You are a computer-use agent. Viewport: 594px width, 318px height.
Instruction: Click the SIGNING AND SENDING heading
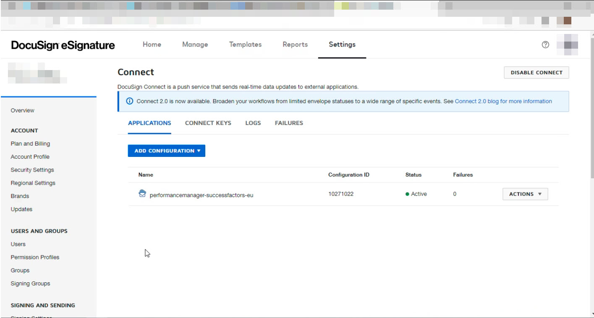tap(43, 305)
